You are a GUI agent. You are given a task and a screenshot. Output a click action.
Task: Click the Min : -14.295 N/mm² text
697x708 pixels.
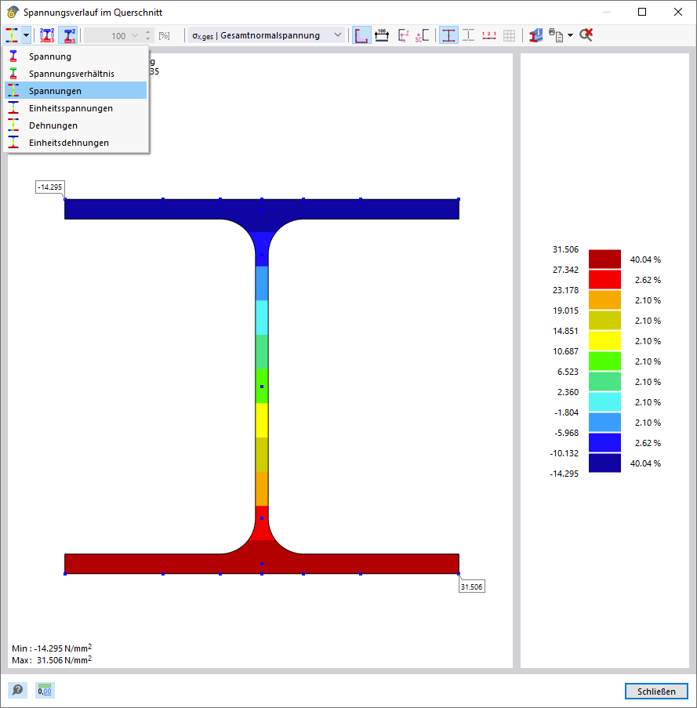[x=52, y=648]
